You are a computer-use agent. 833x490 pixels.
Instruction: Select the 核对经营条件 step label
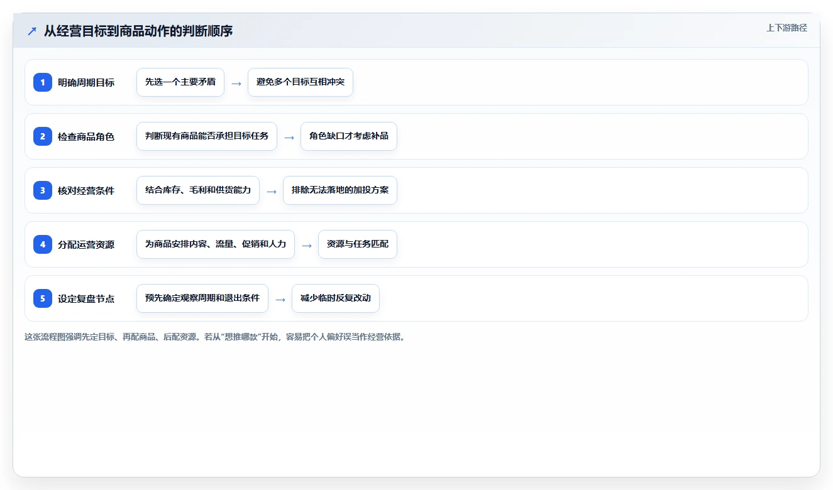[x=86, y=190]
